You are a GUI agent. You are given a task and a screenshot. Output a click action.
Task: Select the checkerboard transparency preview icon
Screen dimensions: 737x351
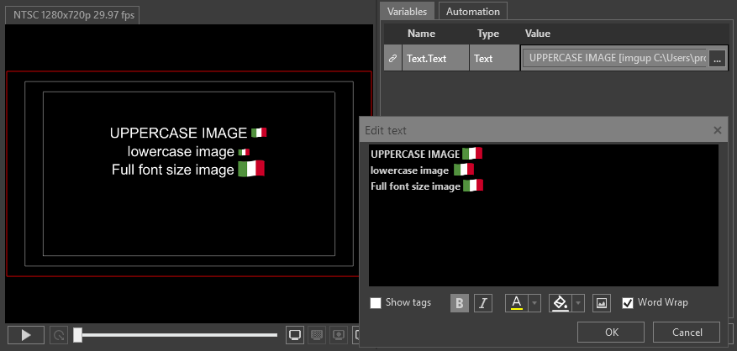coord(317,335)
